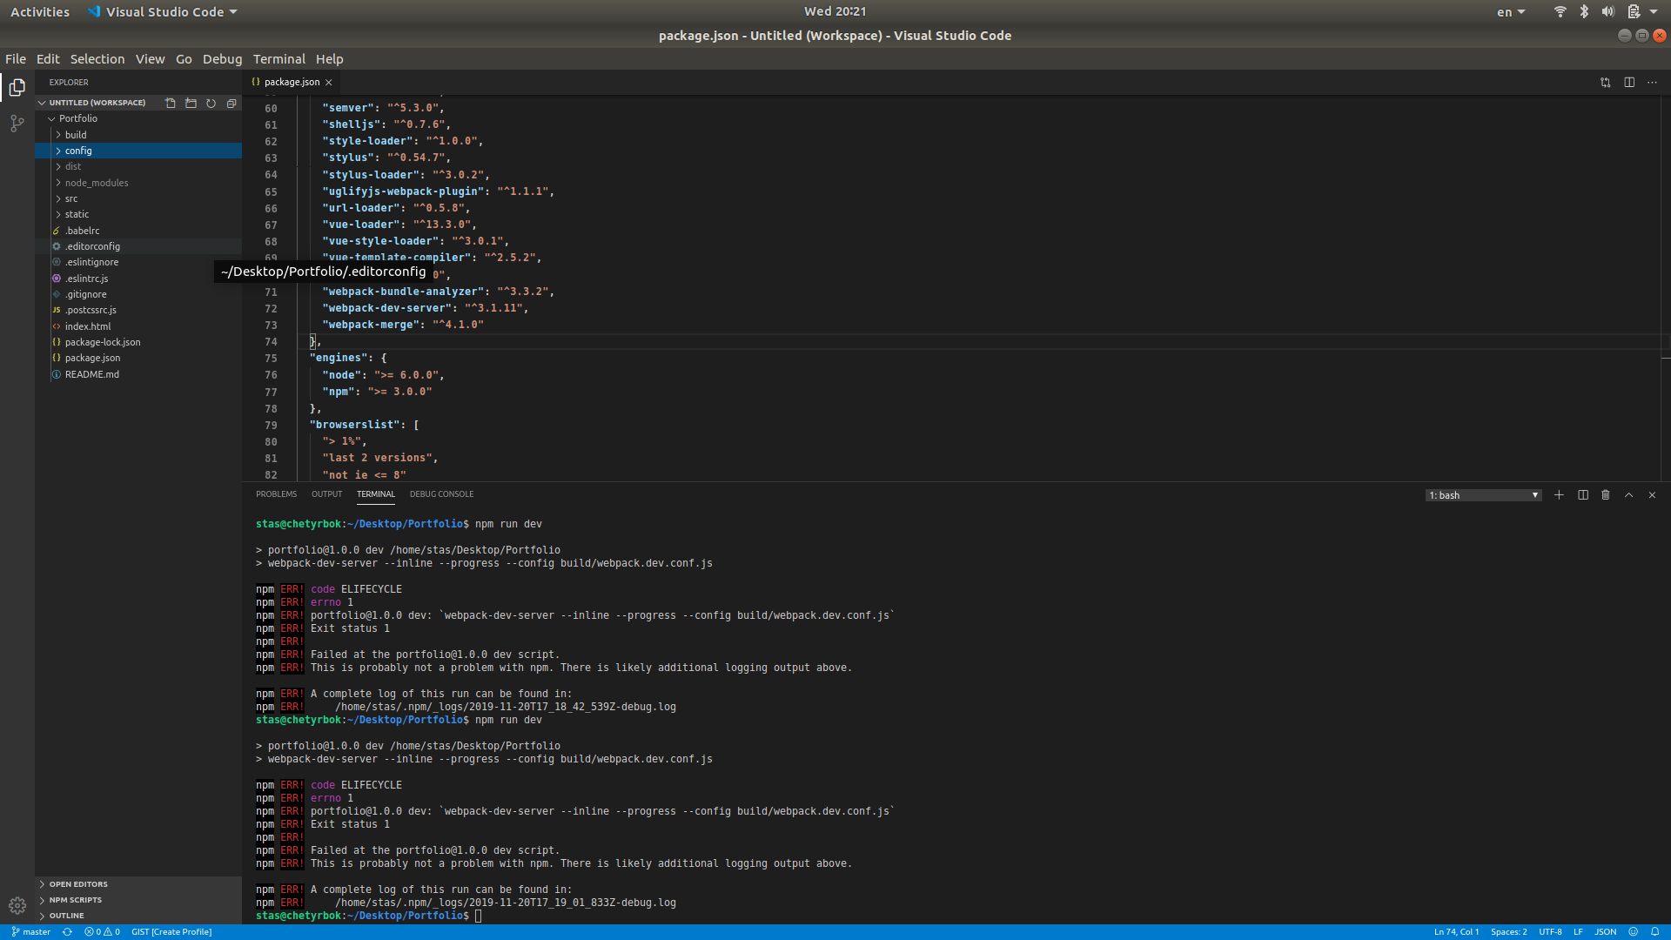Expand the build folder
1671x940 pixels.
click(138, 135)
